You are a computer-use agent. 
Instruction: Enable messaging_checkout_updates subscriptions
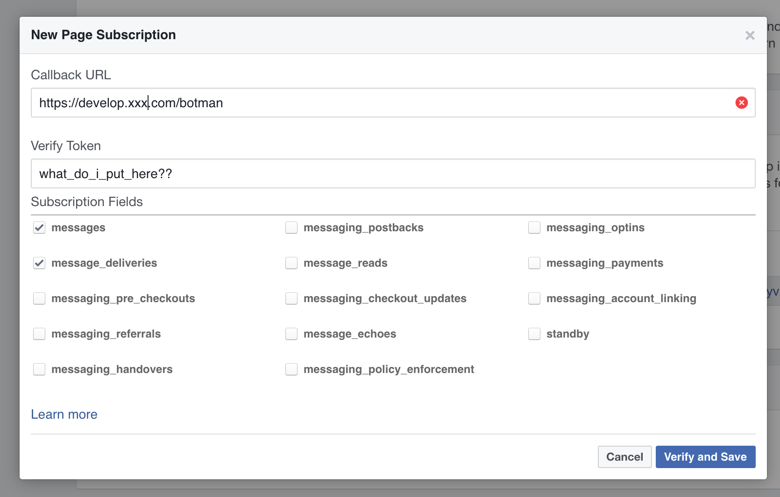(291, 298)
